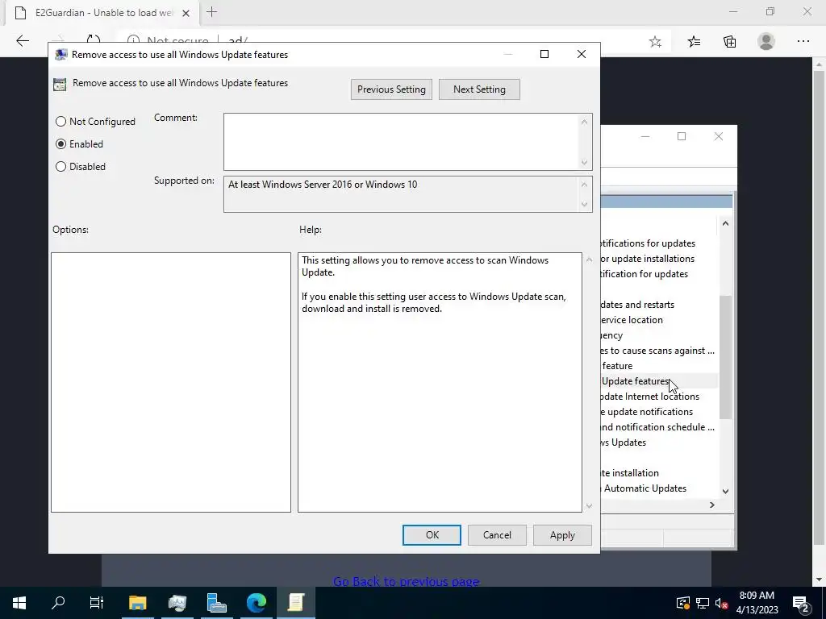Apply the policy setting
This screenshot has height=619, width=826.
point(562,535)
